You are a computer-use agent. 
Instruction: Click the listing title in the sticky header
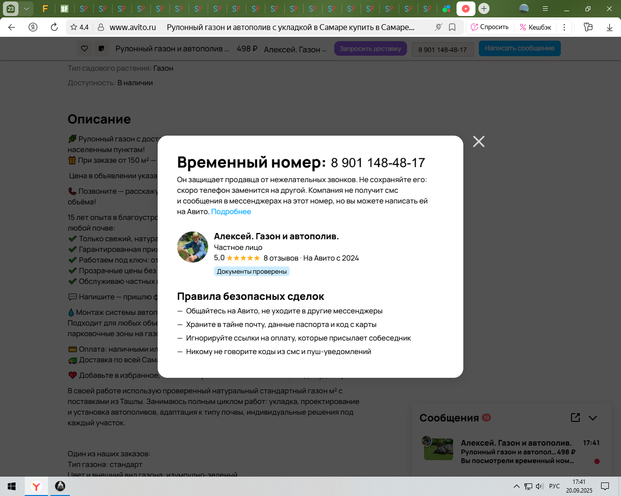tap(172, 48)
